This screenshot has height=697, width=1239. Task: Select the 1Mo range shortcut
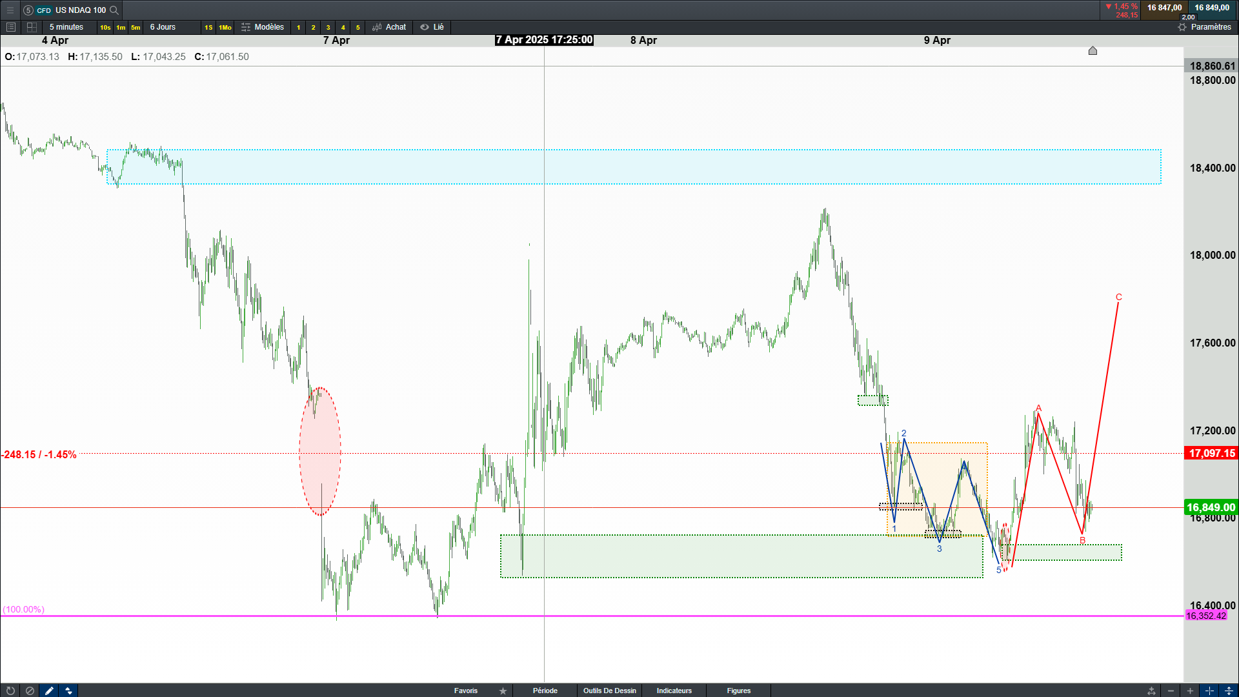[225, 27]
